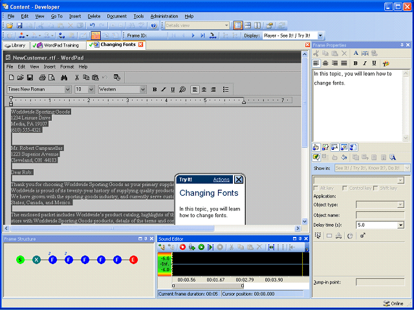Click the WordPad Bullets icon
414x310 pixels.
(x=226, y=89)
